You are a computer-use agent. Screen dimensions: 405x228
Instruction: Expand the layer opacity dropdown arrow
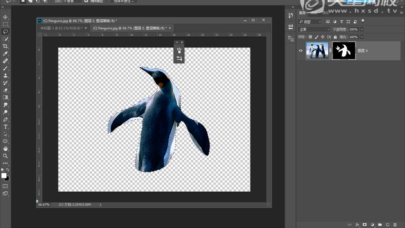click(361, 29)
